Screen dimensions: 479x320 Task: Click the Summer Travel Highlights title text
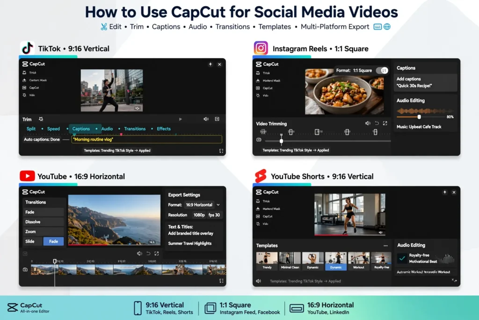190,244
